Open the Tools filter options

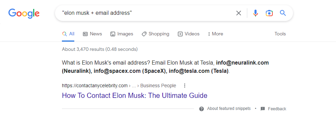280,34
